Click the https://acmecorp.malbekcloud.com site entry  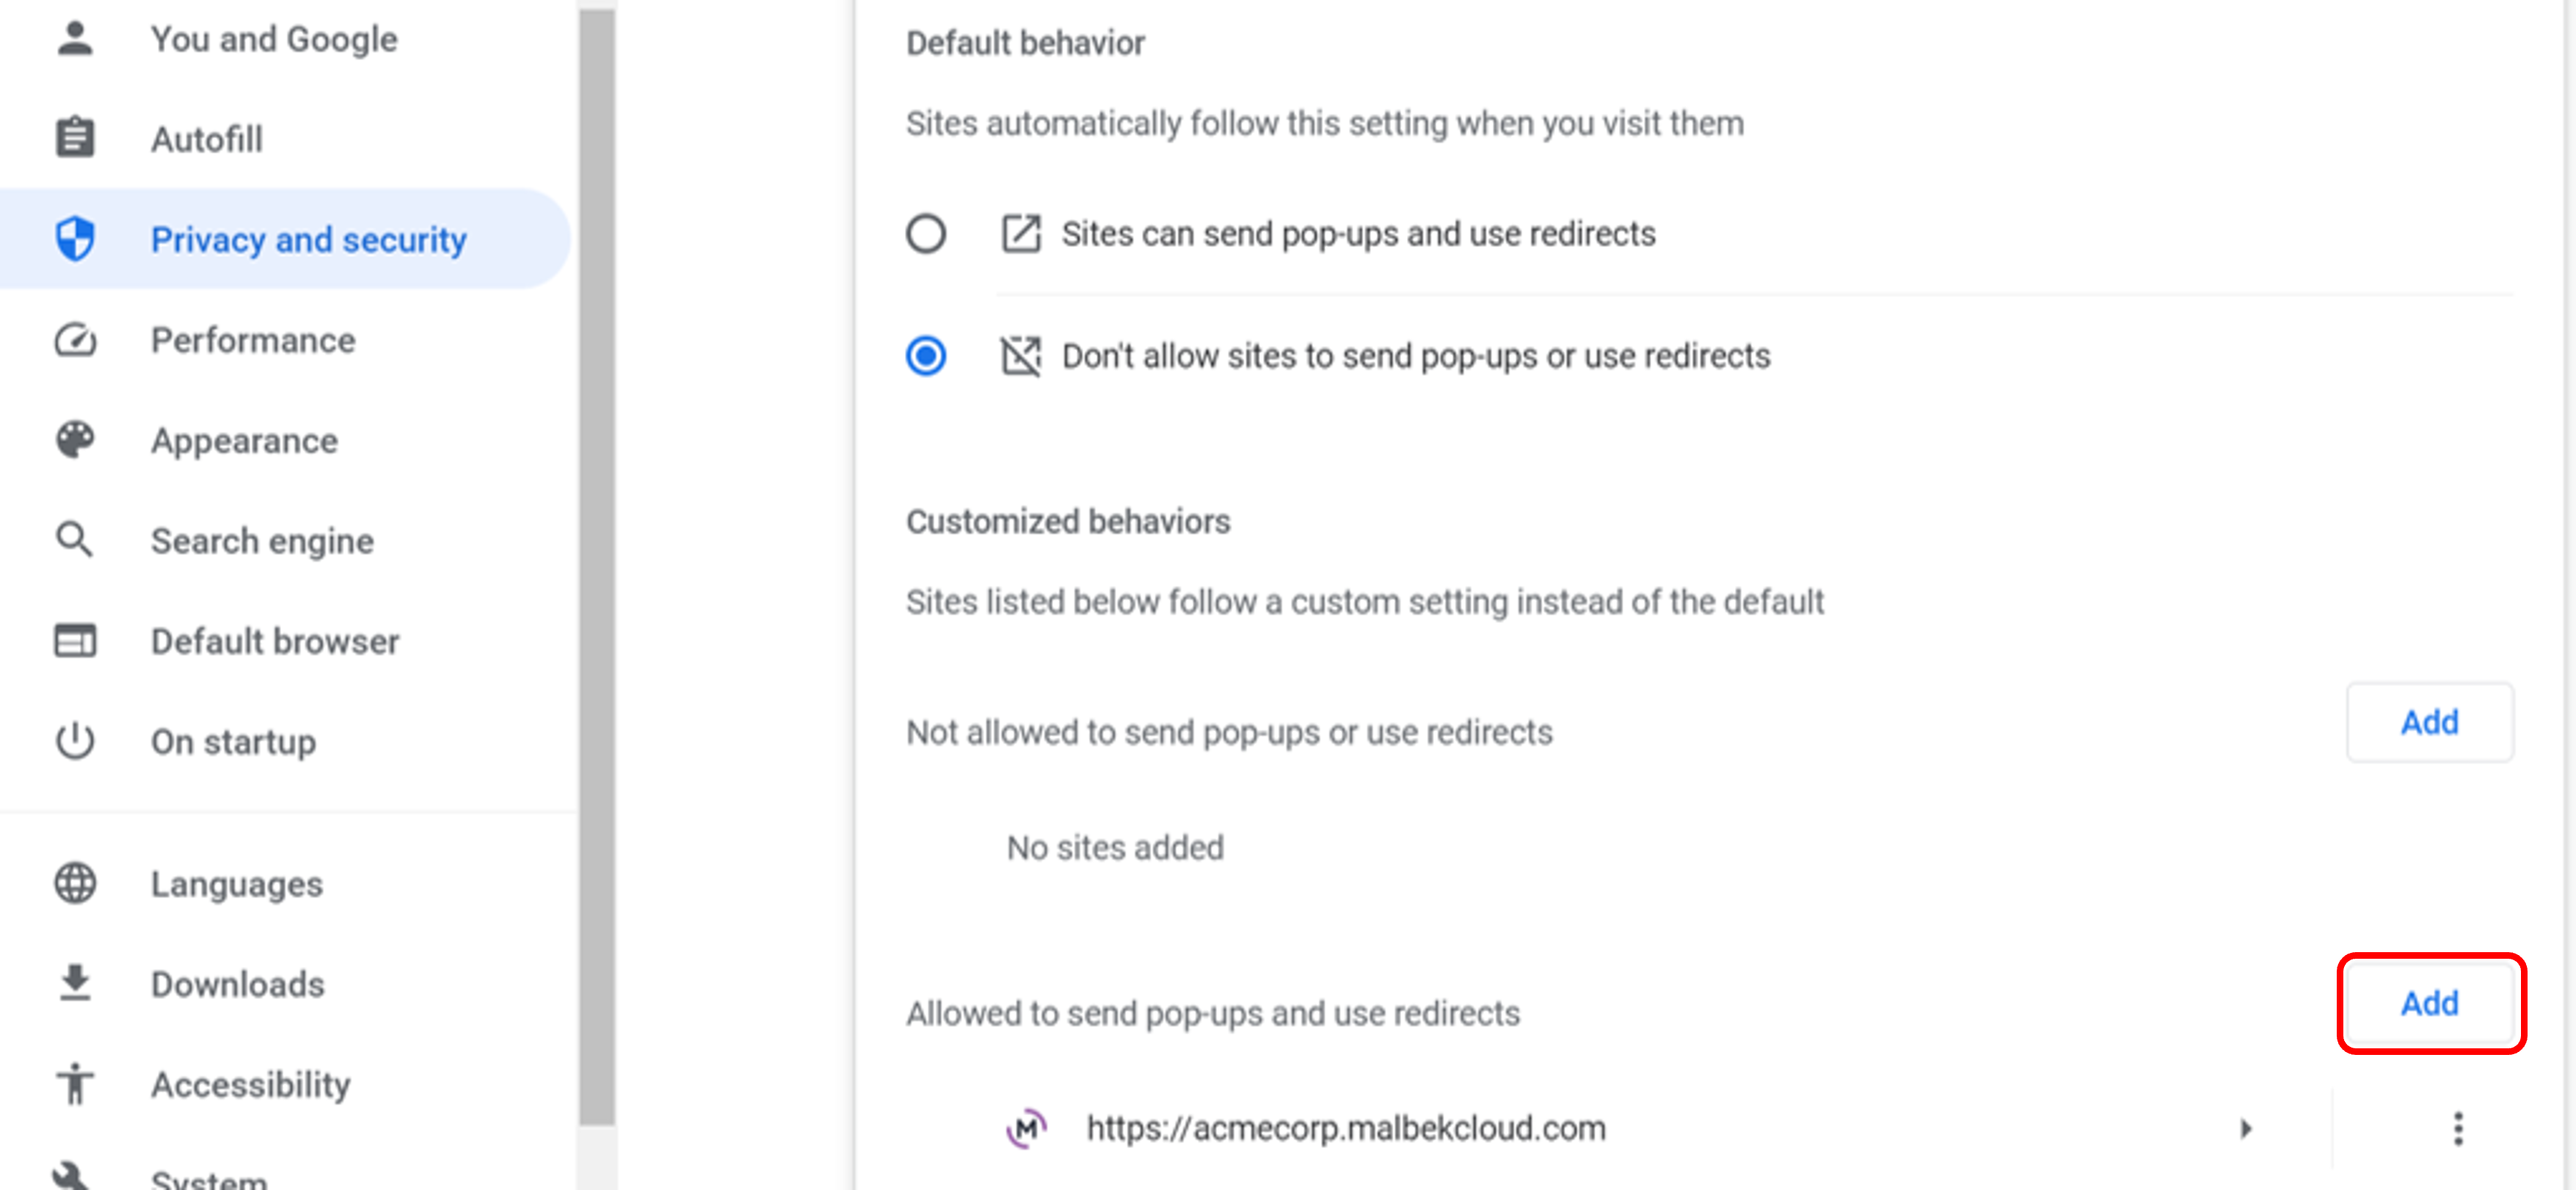click(x=1345, y=1129)
